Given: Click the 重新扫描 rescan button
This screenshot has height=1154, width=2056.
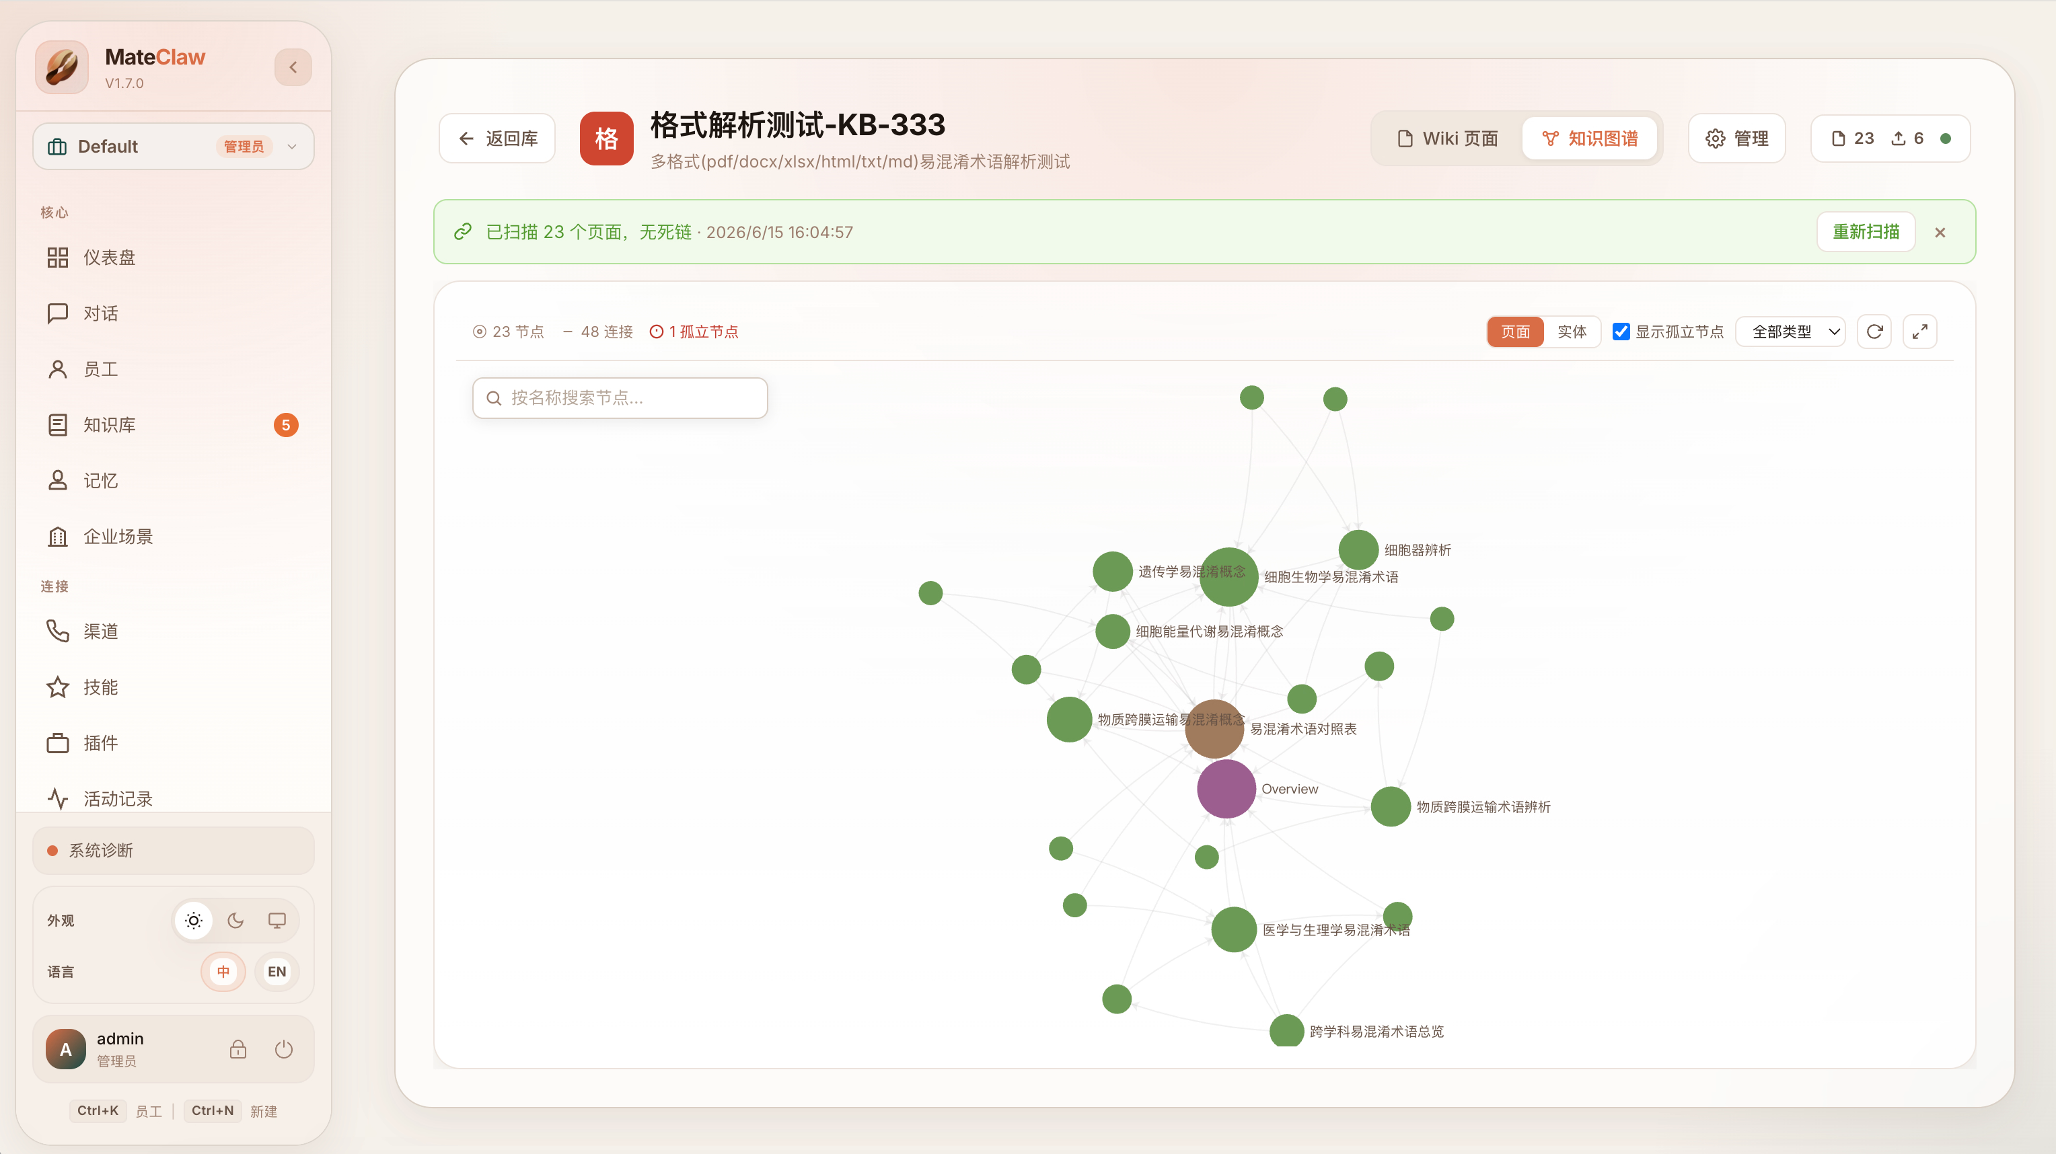Looking at the screenshot, I should tap(1866, 231).
